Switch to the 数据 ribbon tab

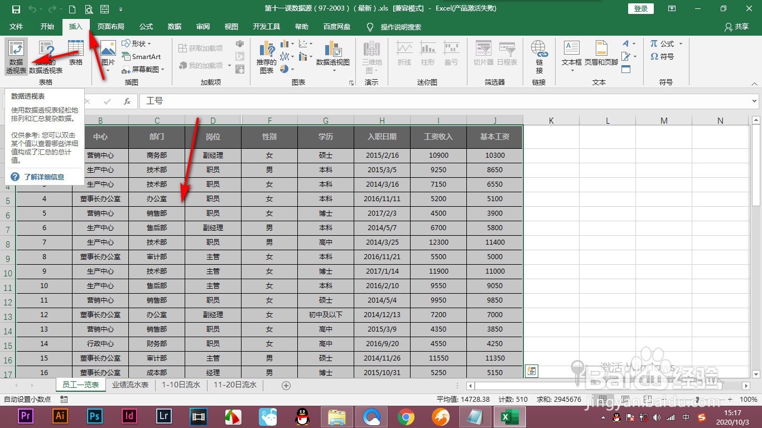click(x=174, y=26)
